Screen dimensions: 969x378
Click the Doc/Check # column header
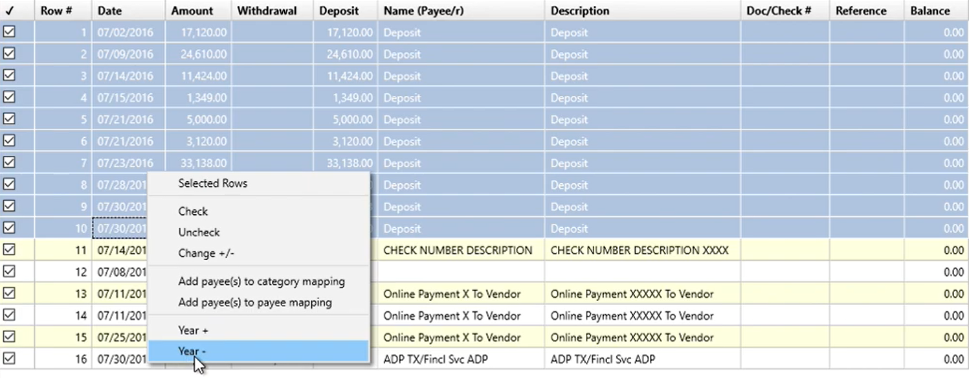pos(785,10)
